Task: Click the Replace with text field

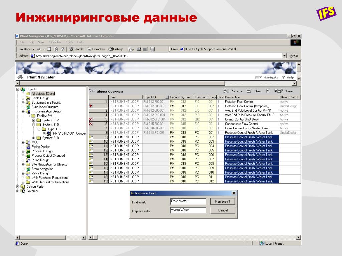Action: [x=188, y=210]
